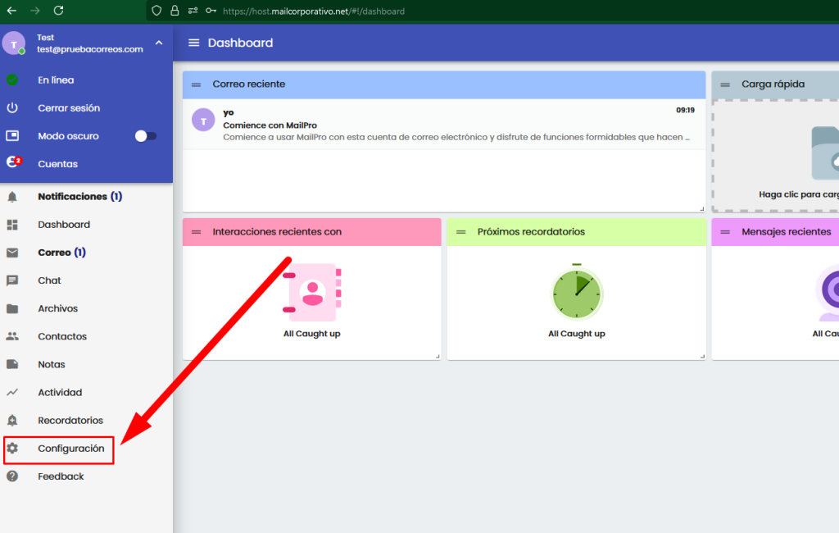Select Dashboard in the sidebar

click(x=64, y=225)
